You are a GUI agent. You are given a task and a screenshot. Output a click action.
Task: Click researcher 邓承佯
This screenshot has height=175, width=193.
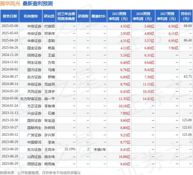[50, 33]
